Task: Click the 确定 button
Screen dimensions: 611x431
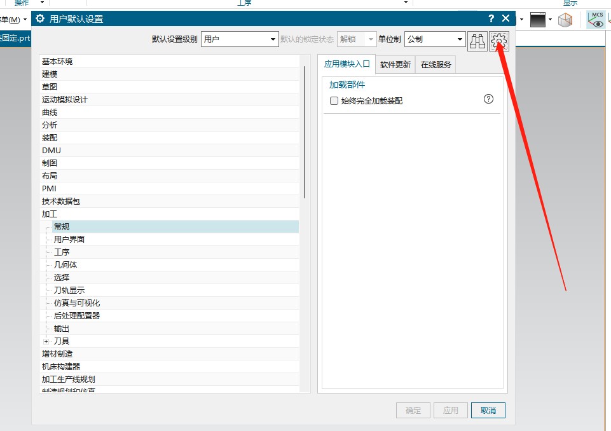Action: tap(413, 411)
